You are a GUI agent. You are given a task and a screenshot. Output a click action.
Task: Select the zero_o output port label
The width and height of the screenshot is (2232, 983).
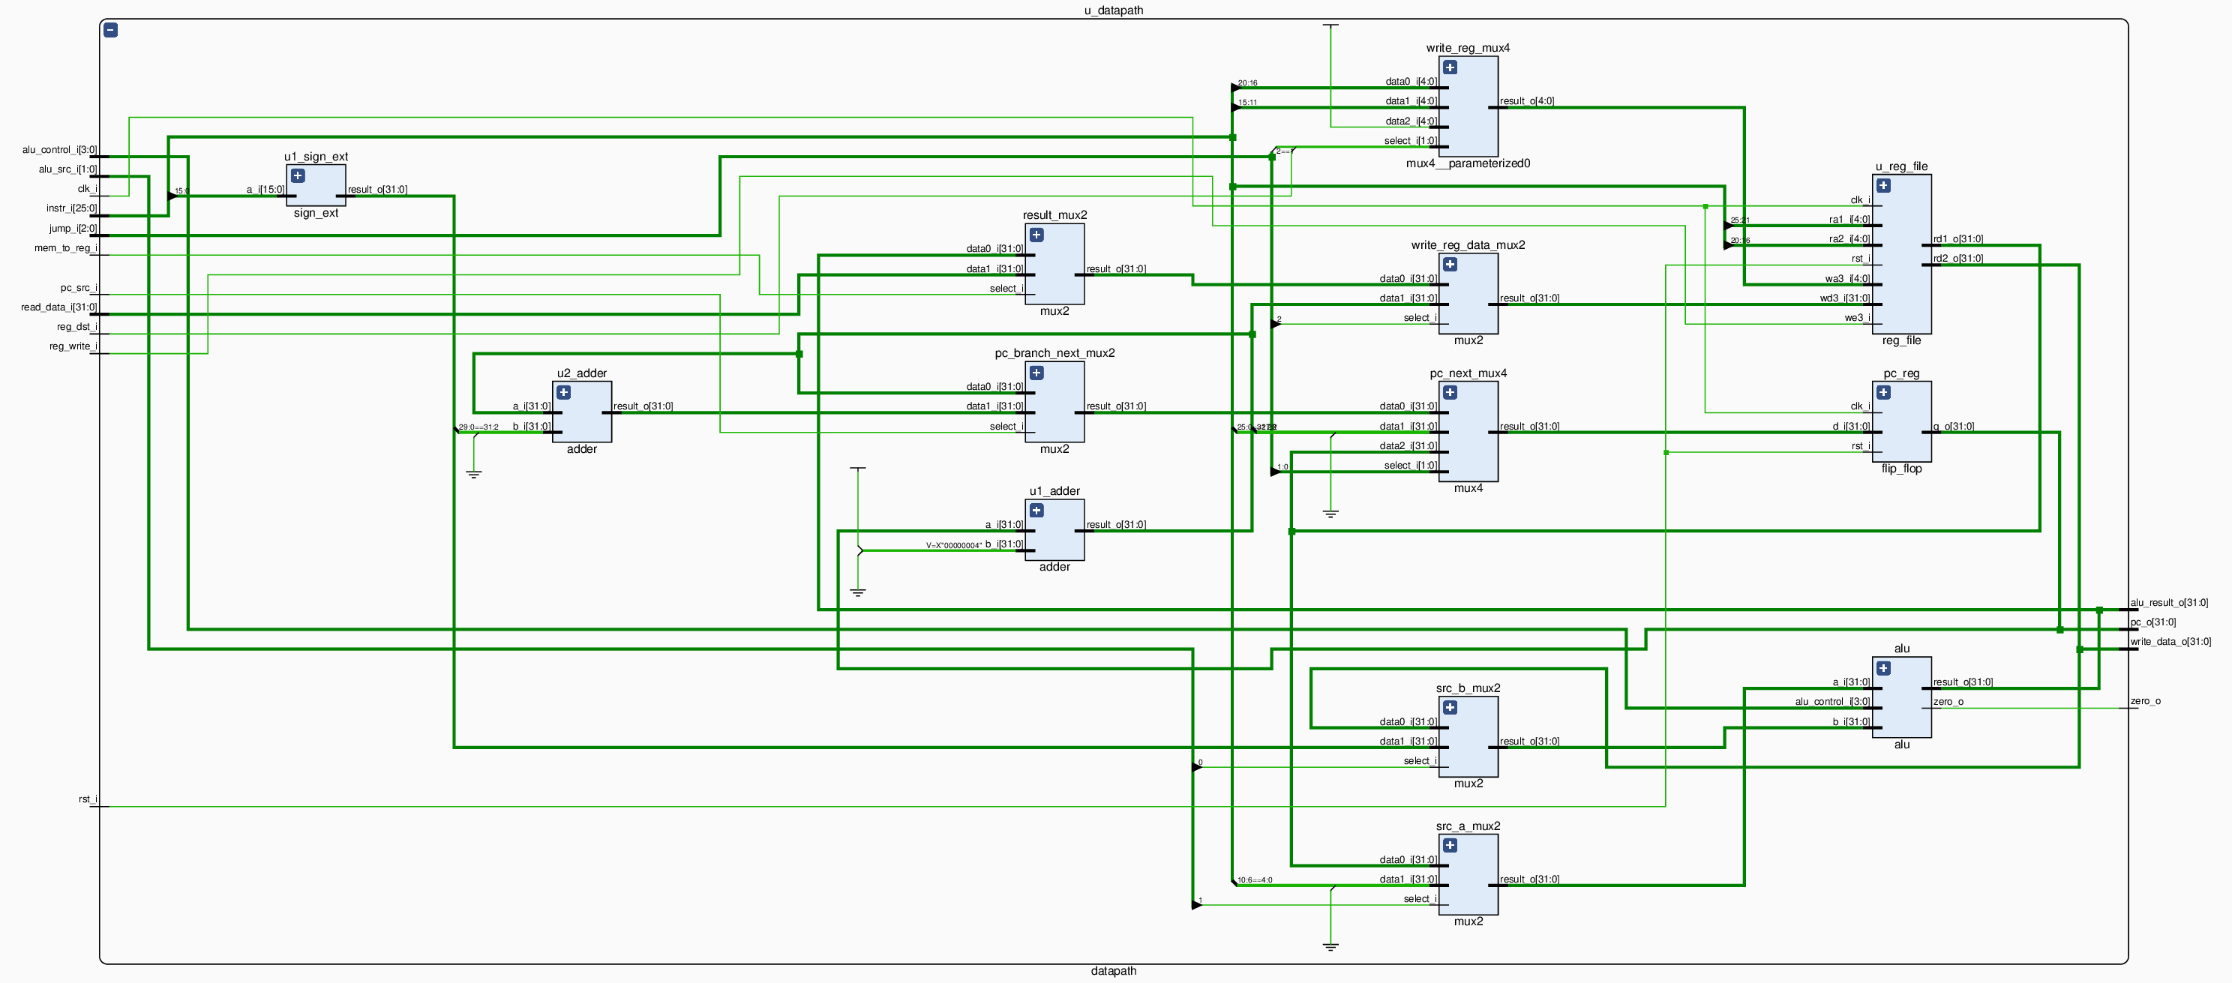(2145, 702)
